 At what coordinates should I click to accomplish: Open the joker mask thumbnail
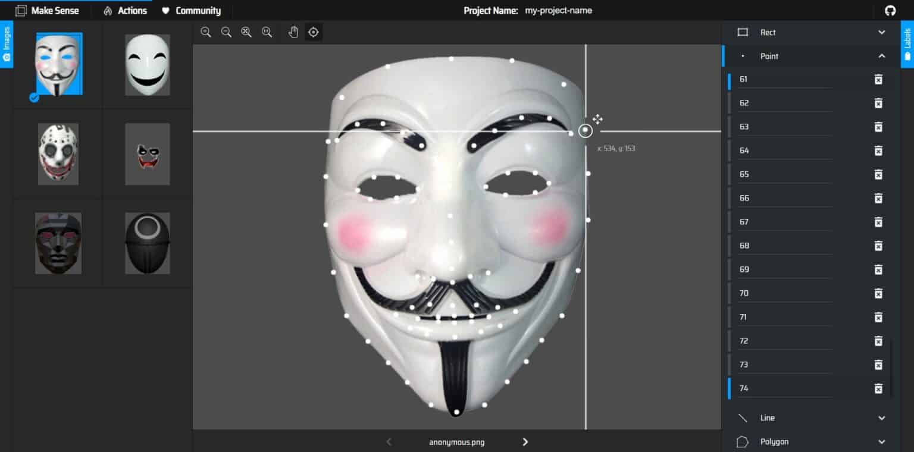coord(148,153)
